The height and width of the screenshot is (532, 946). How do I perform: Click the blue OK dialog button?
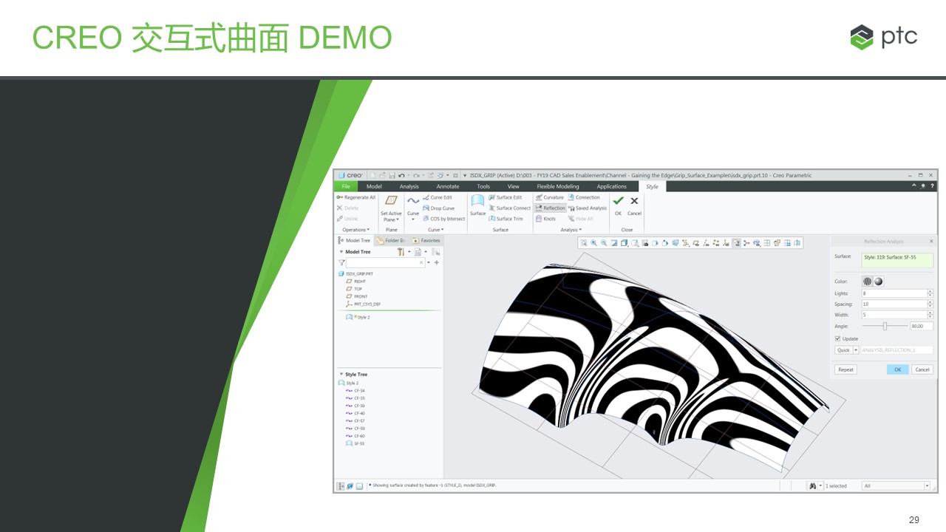click(x=897, y=369)
